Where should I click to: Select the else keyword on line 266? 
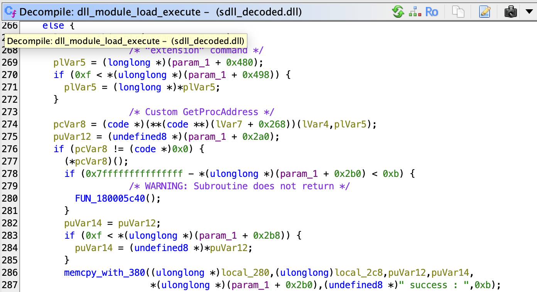54,25
